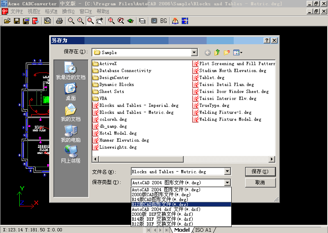Open the 视图V menu

tap(34, 11)
